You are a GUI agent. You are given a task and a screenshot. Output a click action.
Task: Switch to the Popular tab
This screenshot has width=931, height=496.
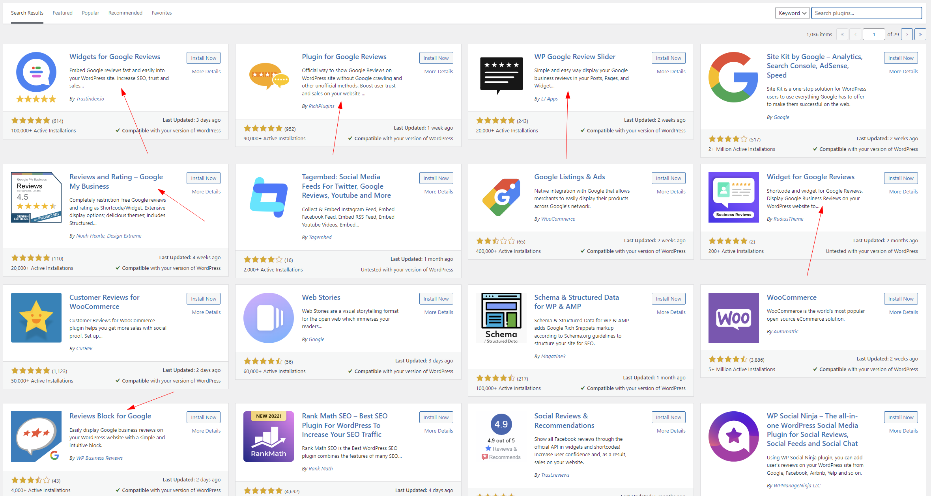point(90,13)
